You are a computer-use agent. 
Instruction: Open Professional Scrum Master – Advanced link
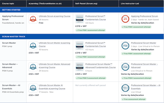pyautogui.click(x=145, y=66)
